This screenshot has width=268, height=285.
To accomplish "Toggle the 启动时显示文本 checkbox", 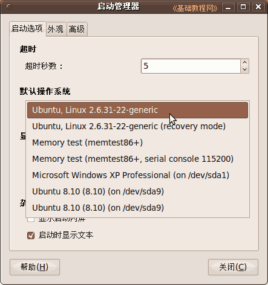I will [31, 235].
